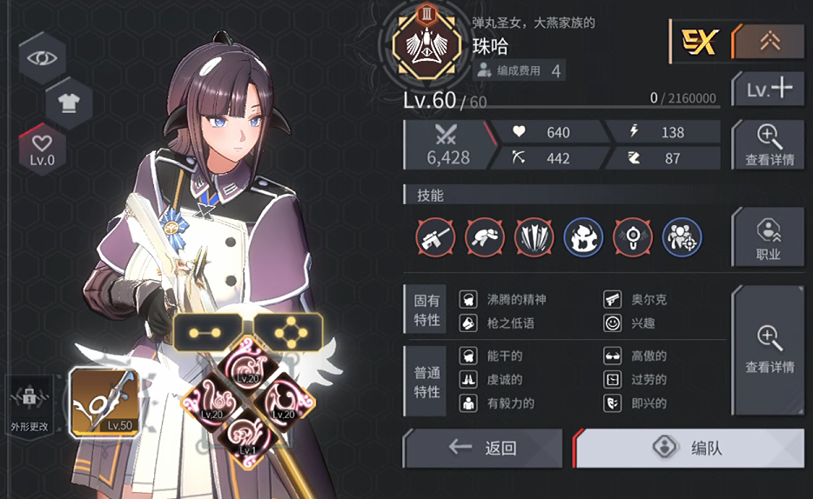Image resolution: width=813 pixels, height=499 pixels.
Task: Select the promotion chevrons tab
Action: [x=769, y=41]
